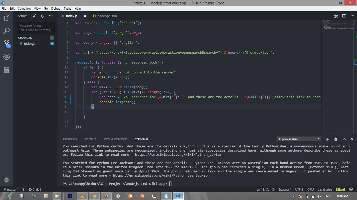Open Google Chrome from taskbar

click(x=94, y=196)
